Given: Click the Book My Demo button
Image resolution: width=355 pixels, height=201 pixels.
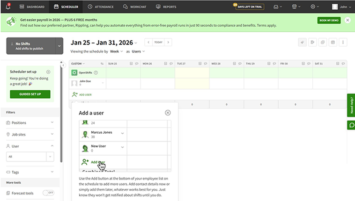Looking at the screenshot, I should tap(329, 21).
